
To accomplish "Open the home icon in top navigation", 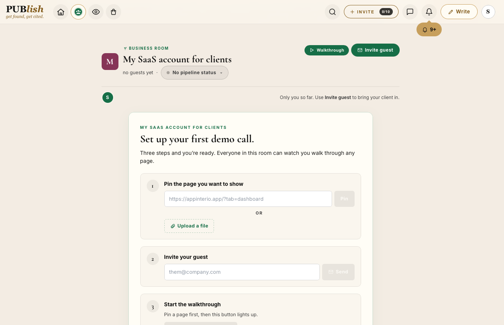I will [61, 12].
